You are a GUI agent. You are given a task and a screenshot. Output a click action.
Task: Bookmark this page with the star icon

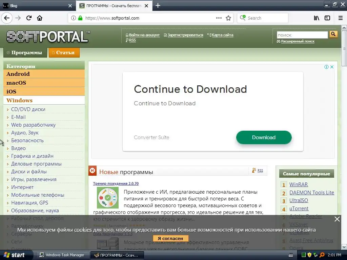pos(228,18)
